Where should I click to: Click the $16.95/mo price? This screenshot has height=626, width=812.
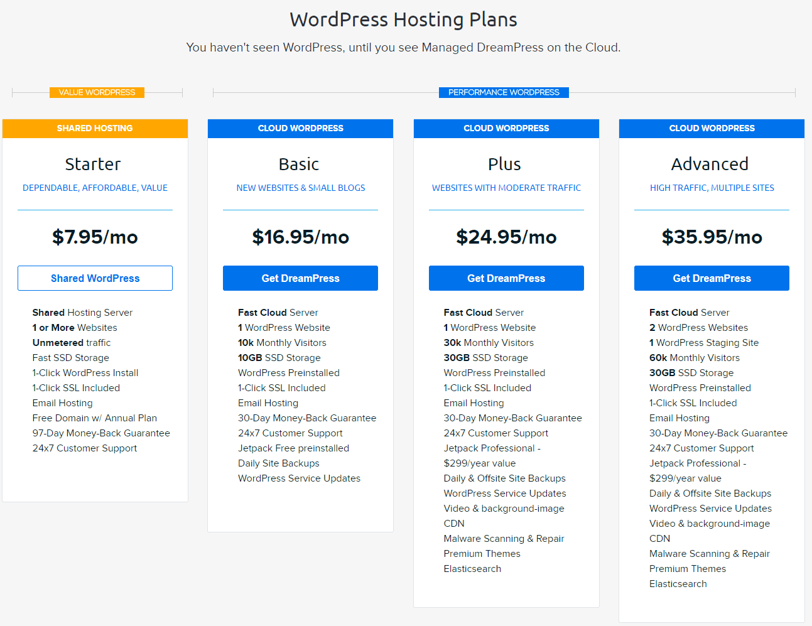pos(300,237)
